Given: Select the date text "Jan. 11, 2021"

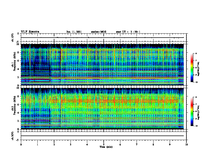Looking at the screenshot, I should pos(74,32).
